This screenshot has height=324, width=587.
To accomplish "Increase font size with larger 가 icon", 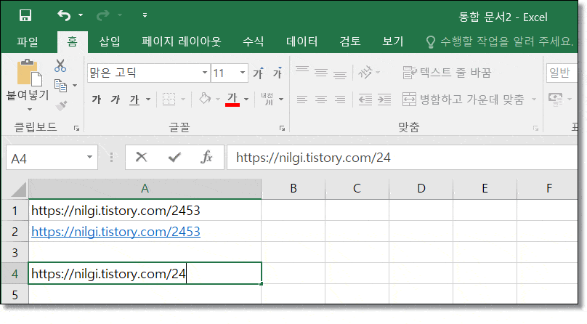I will click(x=258, y=73).
